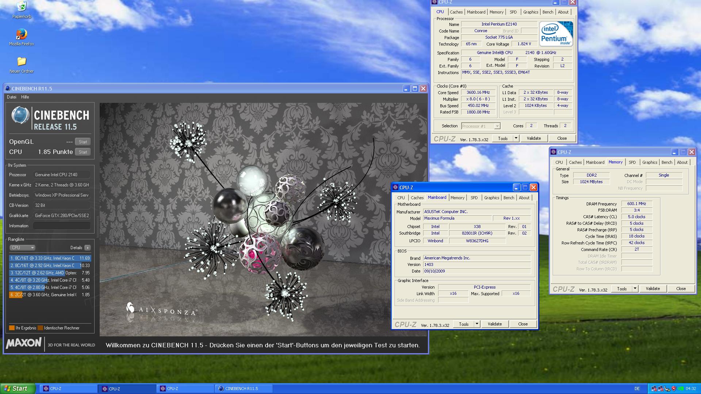This screenshot has width=701, height=394.
Task: Expand Tools dropdown arrow in CPU-Z CPU window
Action: coord(516,138)
